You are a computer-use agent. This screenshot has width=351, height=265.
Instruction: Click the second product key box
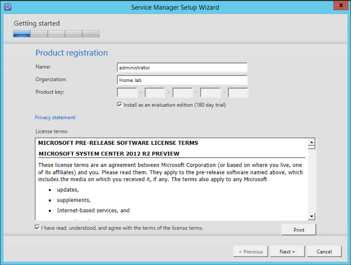(x=155, y=93)
